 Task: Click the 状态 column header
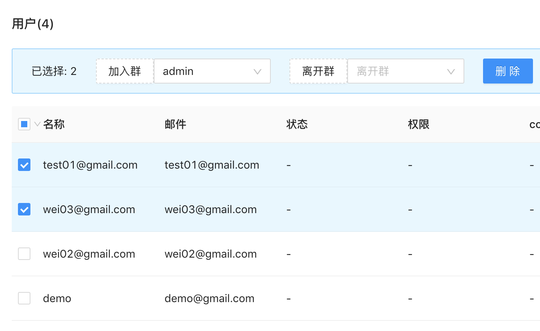click(297, 124)
